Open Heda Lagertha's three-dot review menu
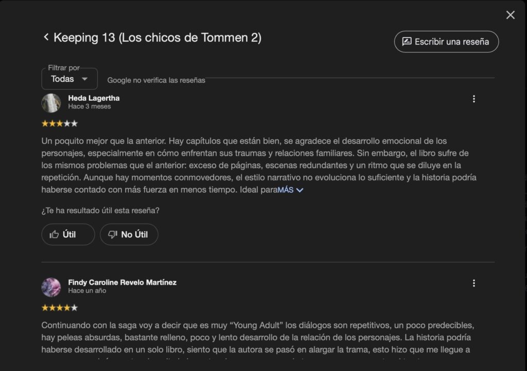The width and height of the screenshot is (527, 371). click(473, 99)
